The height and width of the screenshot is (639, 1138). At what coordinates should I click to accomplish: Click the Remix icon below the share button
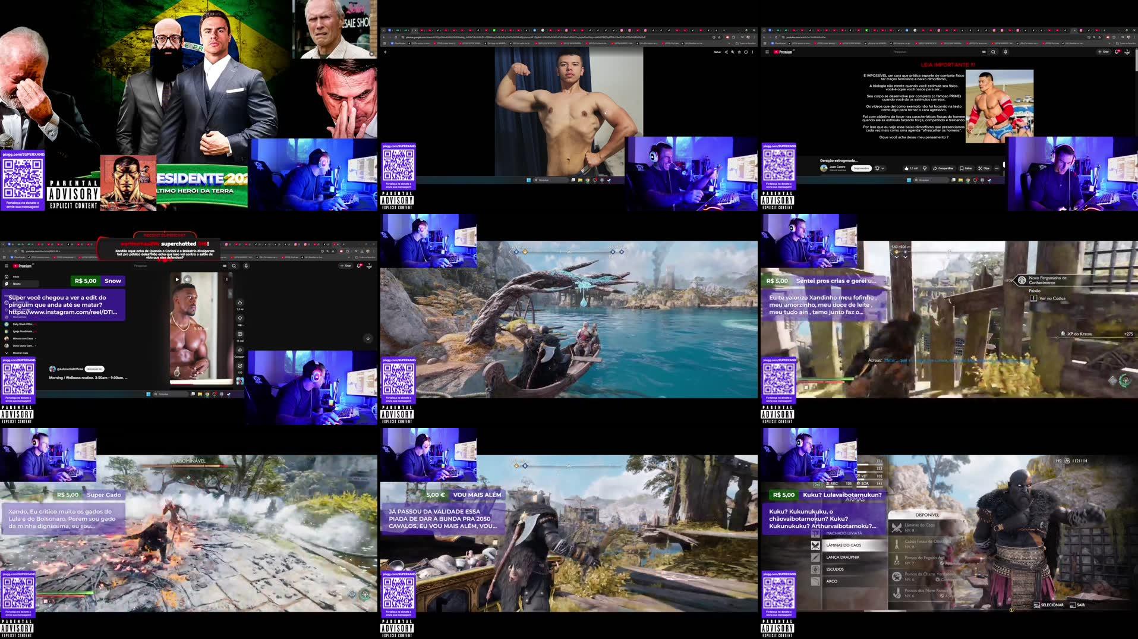coord(240,365)
